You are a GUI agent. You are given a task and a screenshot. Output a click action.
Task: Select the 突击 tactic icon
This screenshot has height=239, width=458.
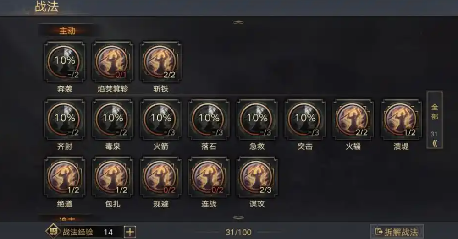[x=305, y=119]
